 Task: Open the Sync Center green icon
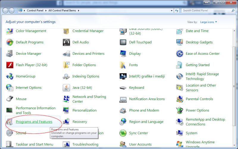click(x=123, y=133)
